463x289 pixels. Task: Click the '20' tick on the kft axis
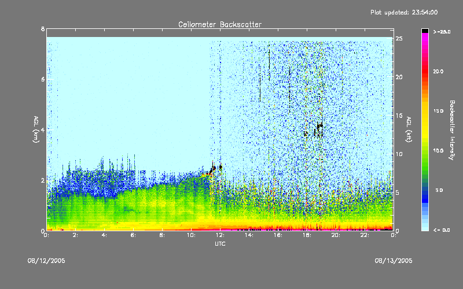coord(399,77)
